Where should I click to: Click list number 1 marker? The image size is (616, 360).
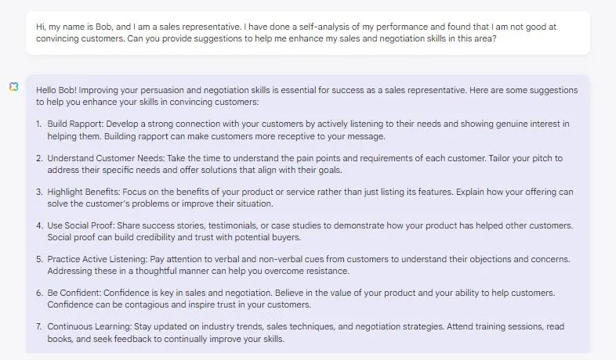39,124
